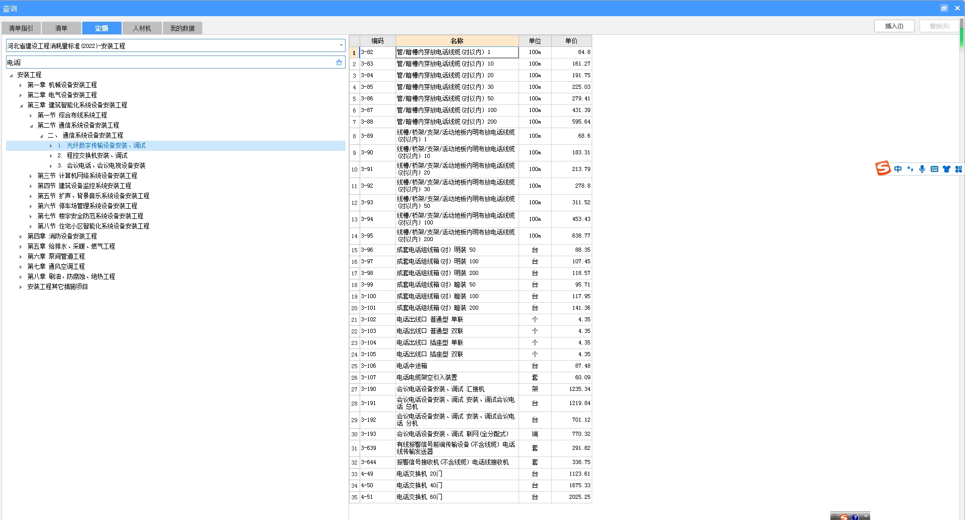Click the 插入(I) button
This screenshot has height=520, width=965.
[x=894, y=26]
